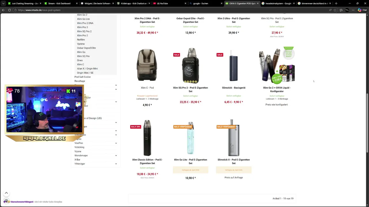Open Xlim Classic Edition title link
Viewport: 369px width, 207px height.
(147, 161)
